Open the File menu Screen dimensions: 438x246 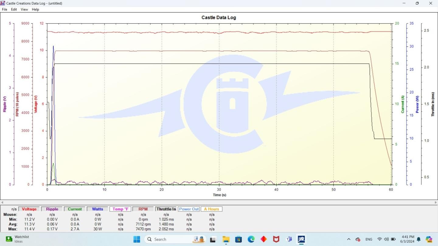5,9
